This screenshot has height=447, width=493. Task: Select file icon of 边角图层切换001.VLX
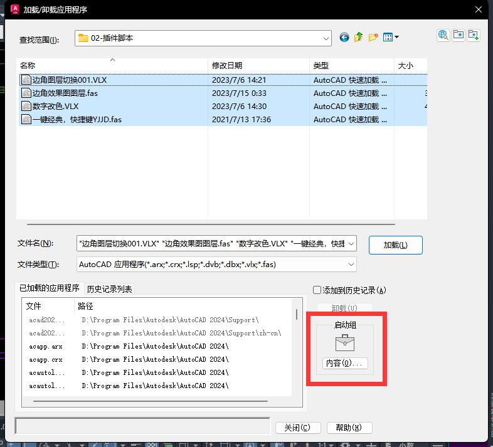(x=26, y=80)
